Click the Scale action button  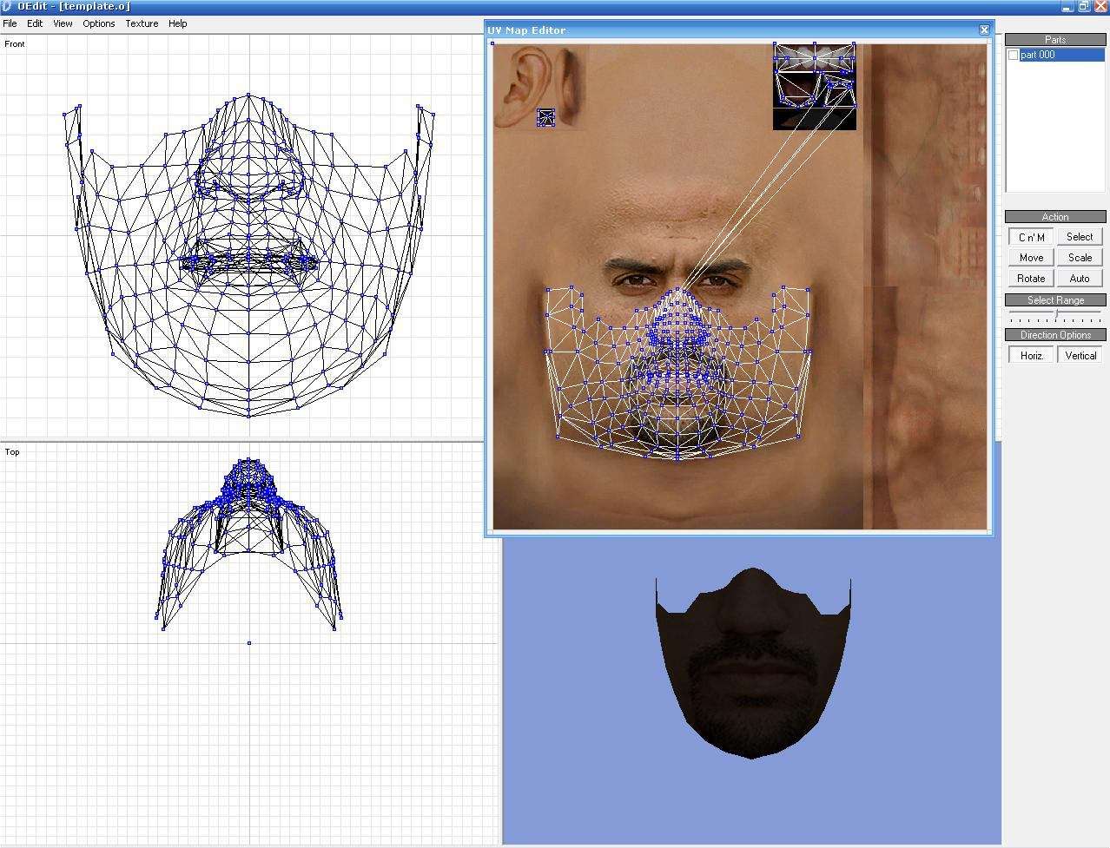(x=1080, y=258)
